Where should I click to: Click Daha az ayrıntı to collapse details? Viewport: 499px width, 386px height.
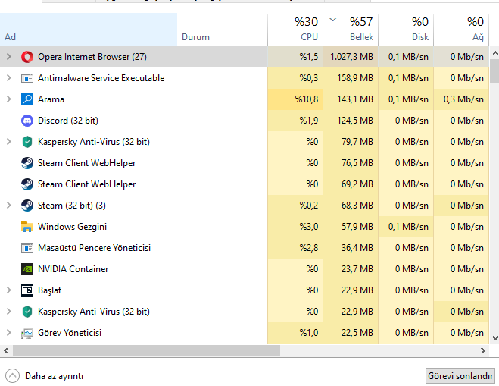point(45,375)
